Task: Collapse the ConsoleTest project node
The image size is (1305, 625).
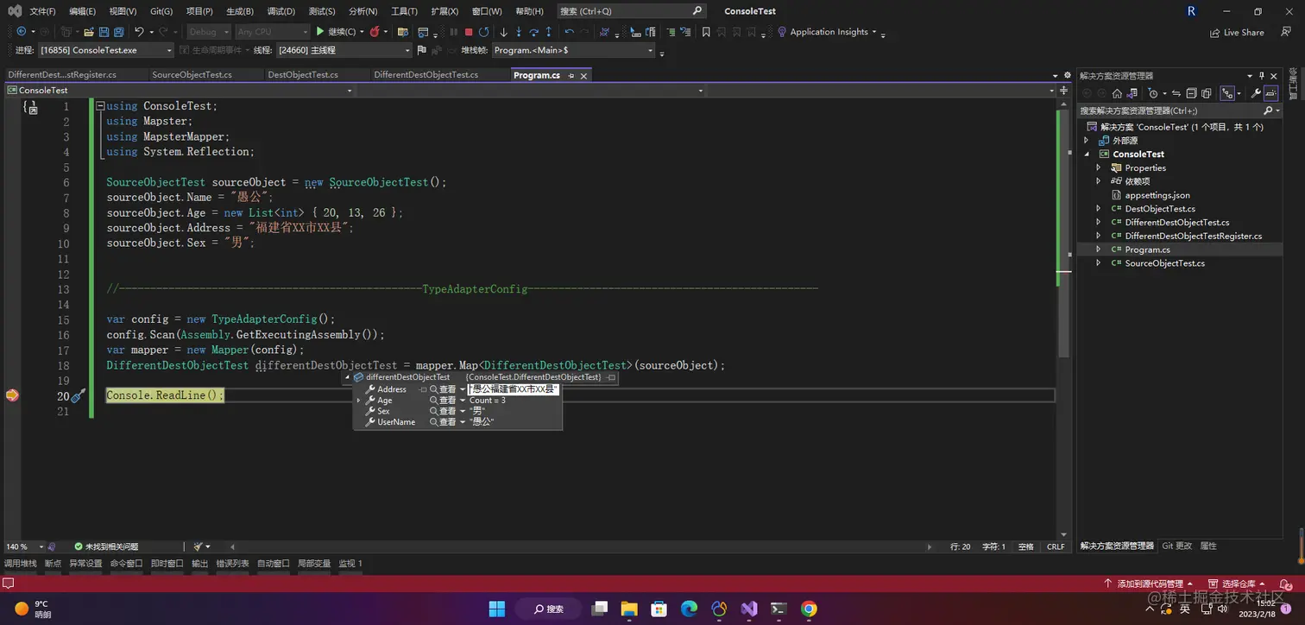Action: click(1087, 155)
